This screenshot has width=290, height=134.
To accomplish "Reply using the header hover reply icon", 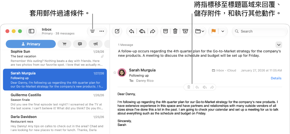I will point(197,87).
